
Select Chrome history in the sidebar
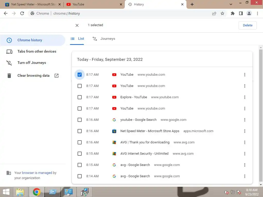tap(33, 40)
